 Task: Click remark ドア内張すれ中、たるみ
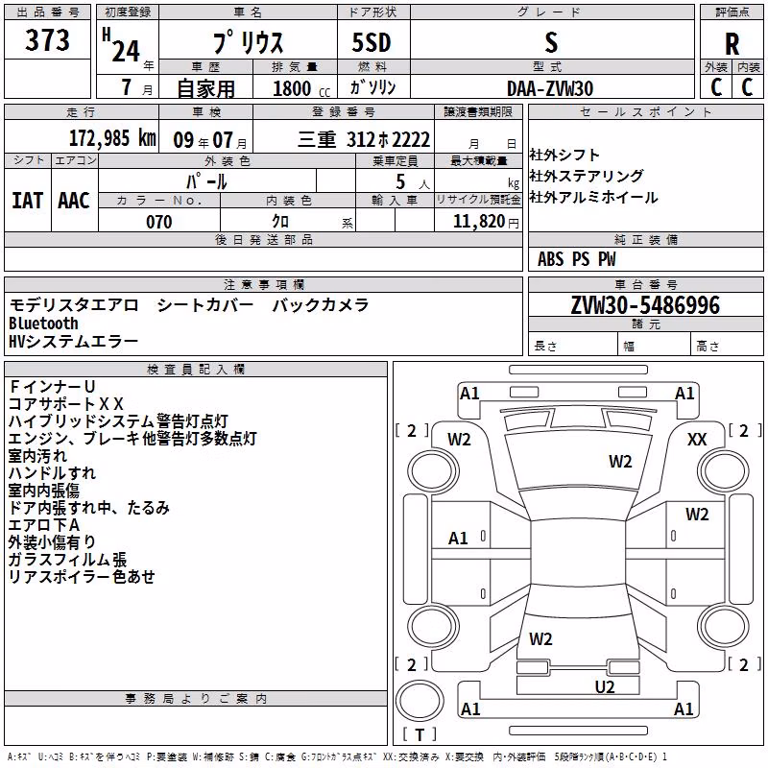[x=88, y=508]
